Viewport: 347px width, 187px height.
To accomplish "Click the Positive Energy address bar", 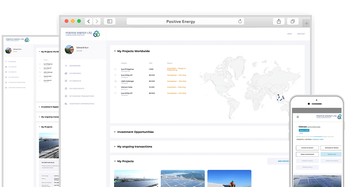I will point(185,21).
